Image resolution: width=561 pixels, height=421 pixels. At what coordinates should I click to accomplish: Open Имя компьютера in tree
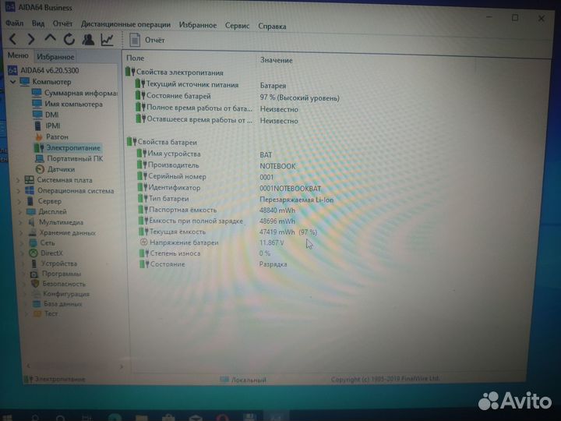click(67, 104)
